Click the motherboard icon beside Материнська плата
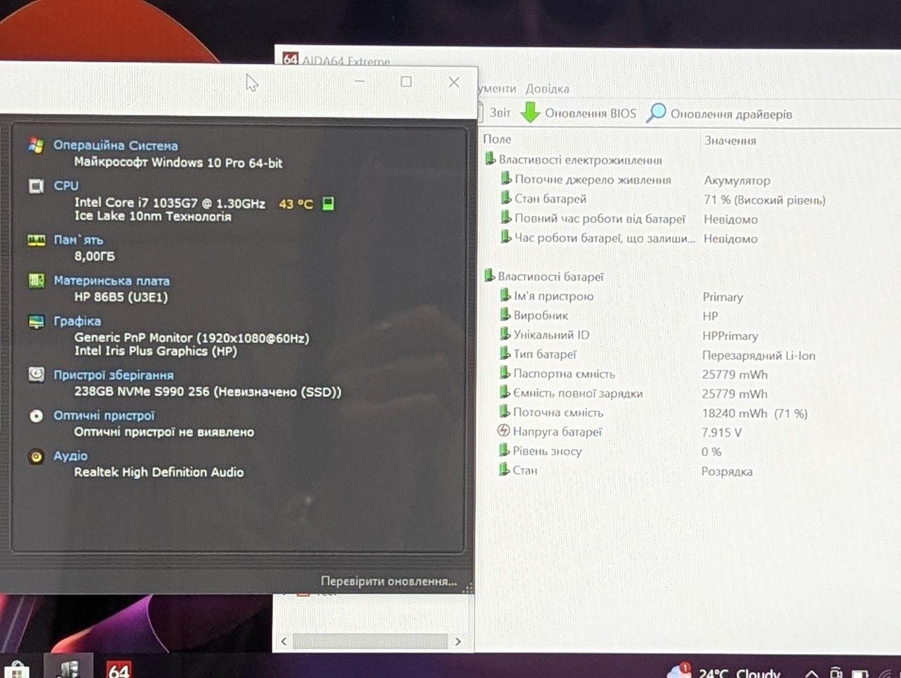Image resolution: width=901 pixels, height=678 pixels. coord(36,281)
